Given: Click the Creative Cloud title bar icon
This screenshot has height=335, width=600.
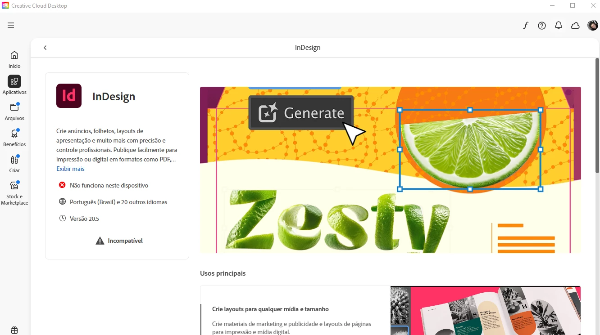Looking at the screenshot, I should pyautogui.click(x=5, y=5).
